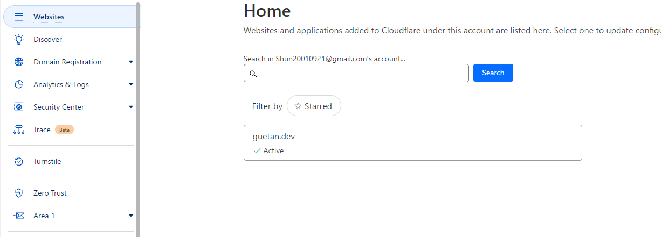662x237 pixels.
Task: Click the Domain Registration globe icon
Action: 19,62
